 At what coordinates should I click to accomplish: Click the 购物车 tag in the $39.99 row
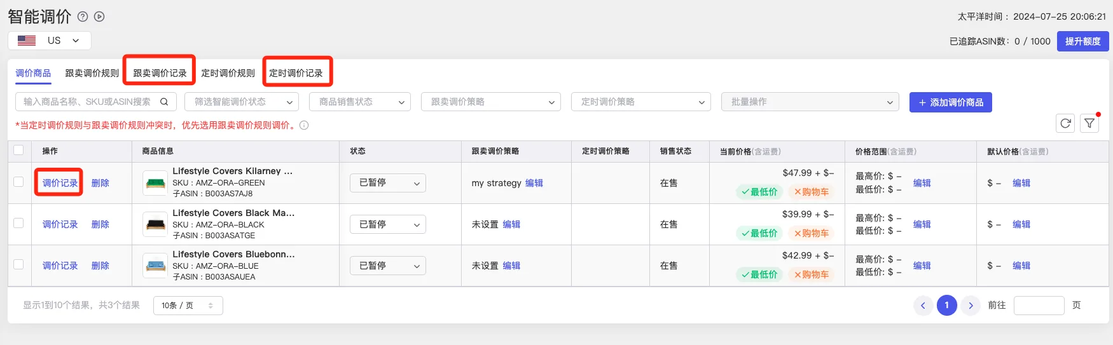click(812, 233)
